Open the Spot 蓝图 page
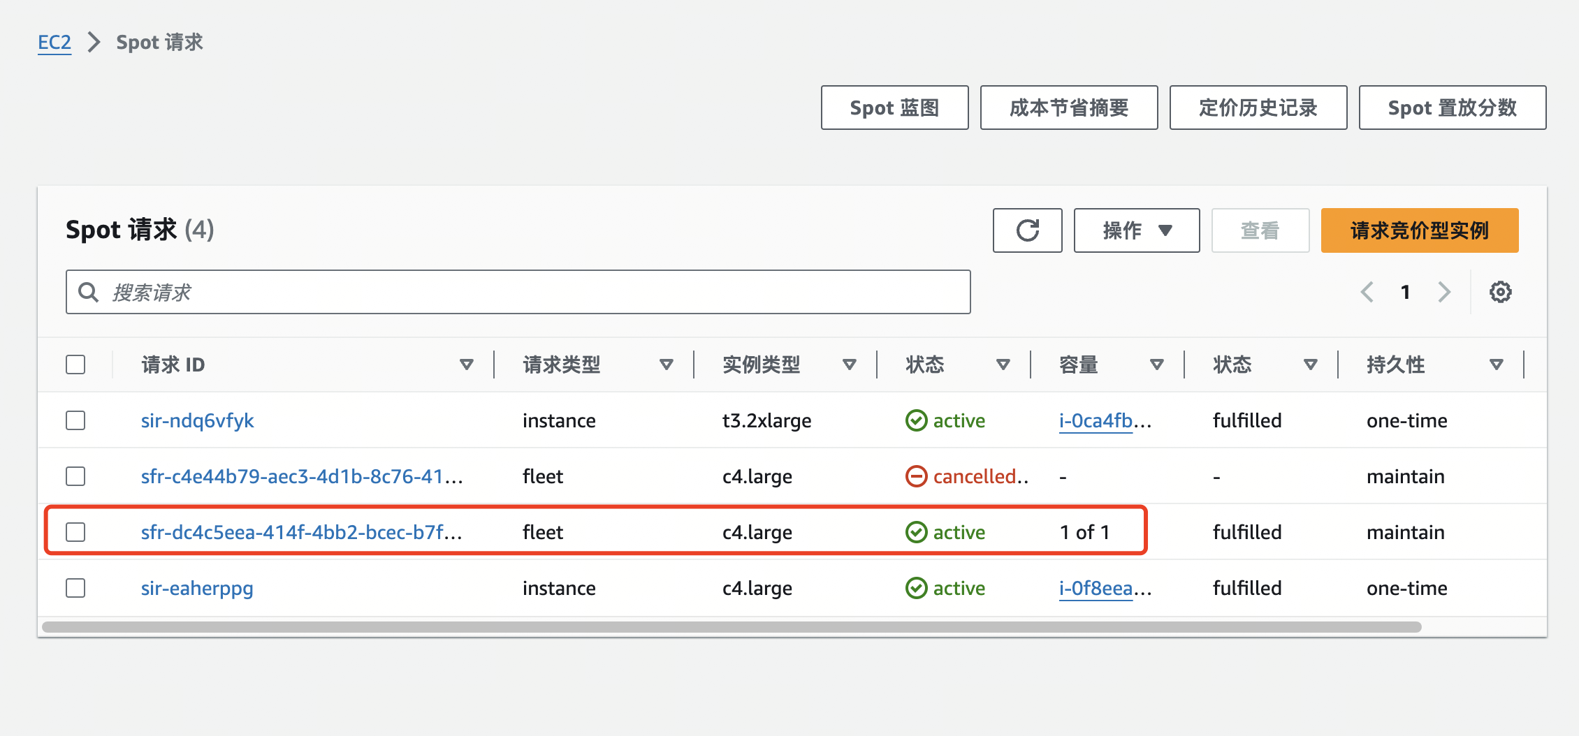The image size is (1579, 736). pyautogui.click(x=894, y=108)
